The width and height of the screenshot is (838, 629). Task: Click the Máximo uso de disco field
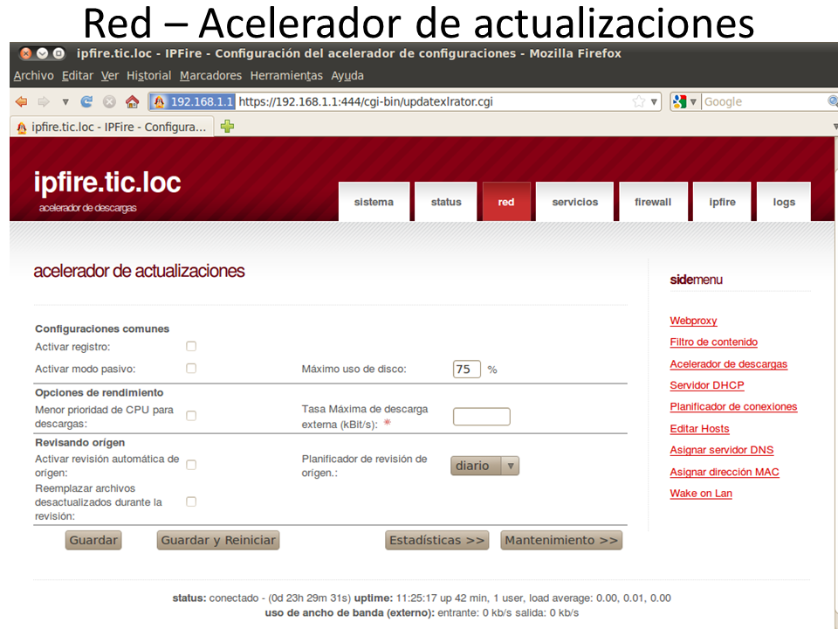coord(466,370)
